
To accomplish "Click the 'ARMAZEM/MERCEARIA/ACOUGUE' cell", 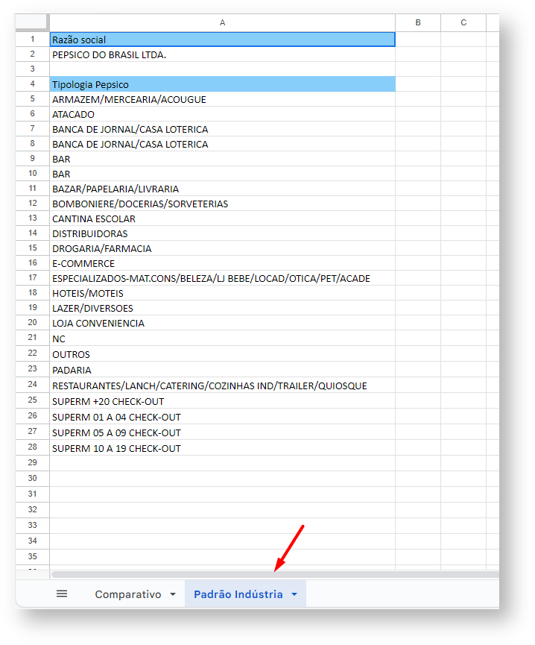I will 222,99.
